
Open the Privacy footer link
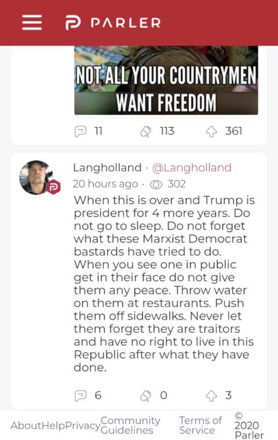(x=83, y=426)
